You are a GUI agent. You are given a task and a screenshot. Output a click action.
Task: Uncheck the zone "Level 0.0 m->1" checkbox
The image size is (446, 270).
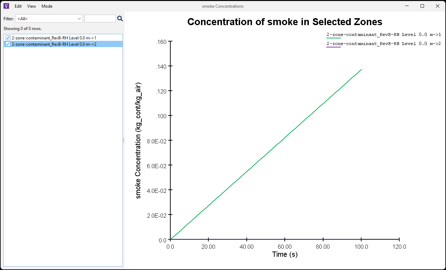[x=8, y=37]
